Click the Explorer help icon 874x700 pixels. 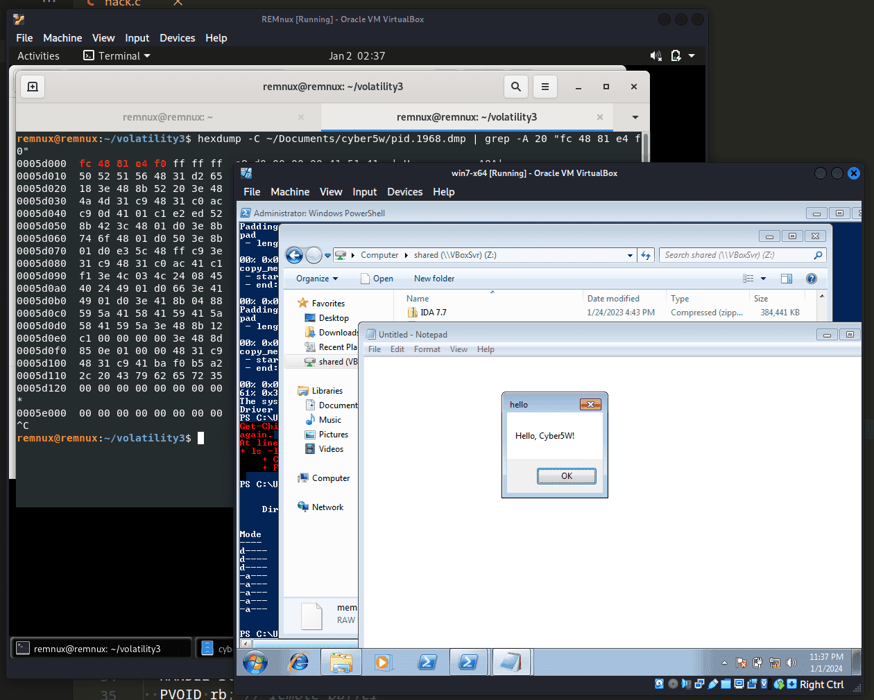click(x=812, y=279)
